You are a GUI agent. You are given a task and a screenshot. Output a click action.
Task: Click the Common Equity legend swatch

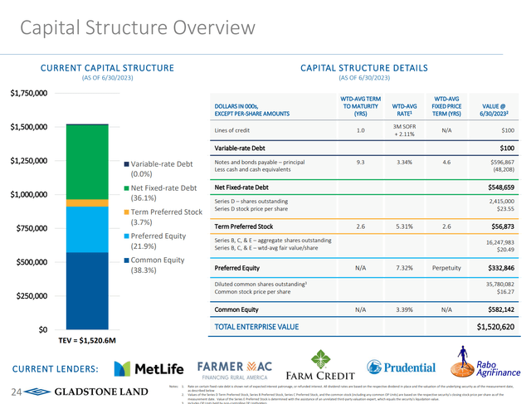127,260
